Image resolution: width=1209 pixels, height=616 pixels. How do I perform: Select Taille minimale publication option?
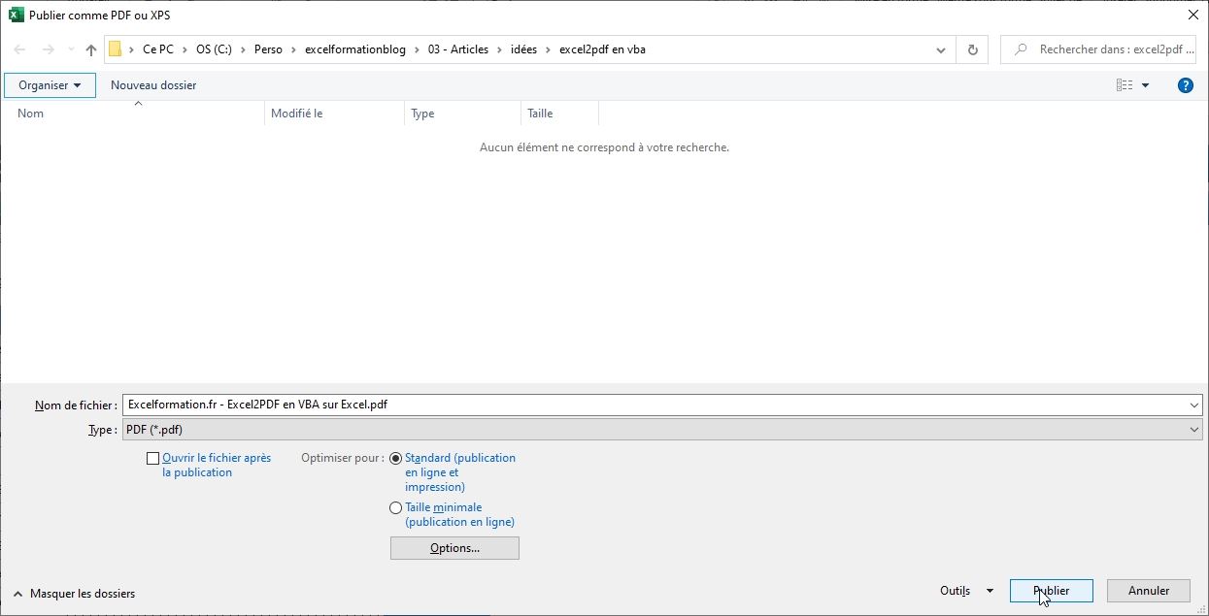(x=396, y=507)
